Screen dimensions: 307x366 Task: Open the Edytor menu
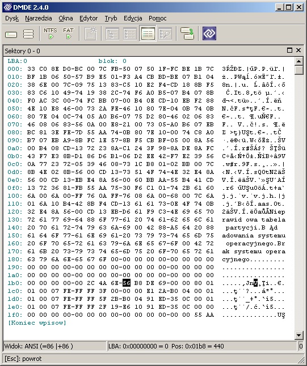[x=89, y=18]
